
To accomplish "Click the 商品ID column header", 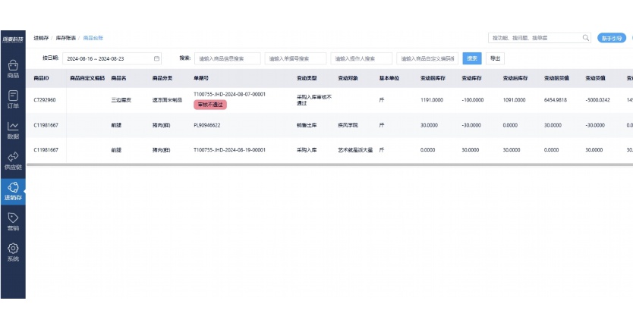I will pos(41,78).
